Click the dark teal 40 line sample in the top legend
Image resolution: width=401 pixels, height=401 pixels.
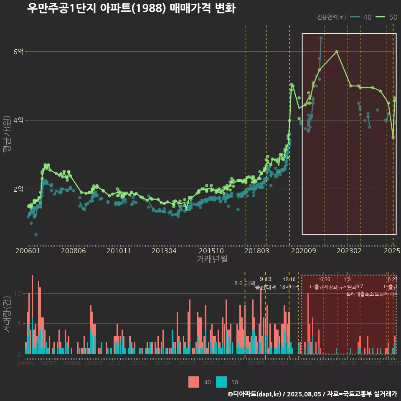point(355,17)
